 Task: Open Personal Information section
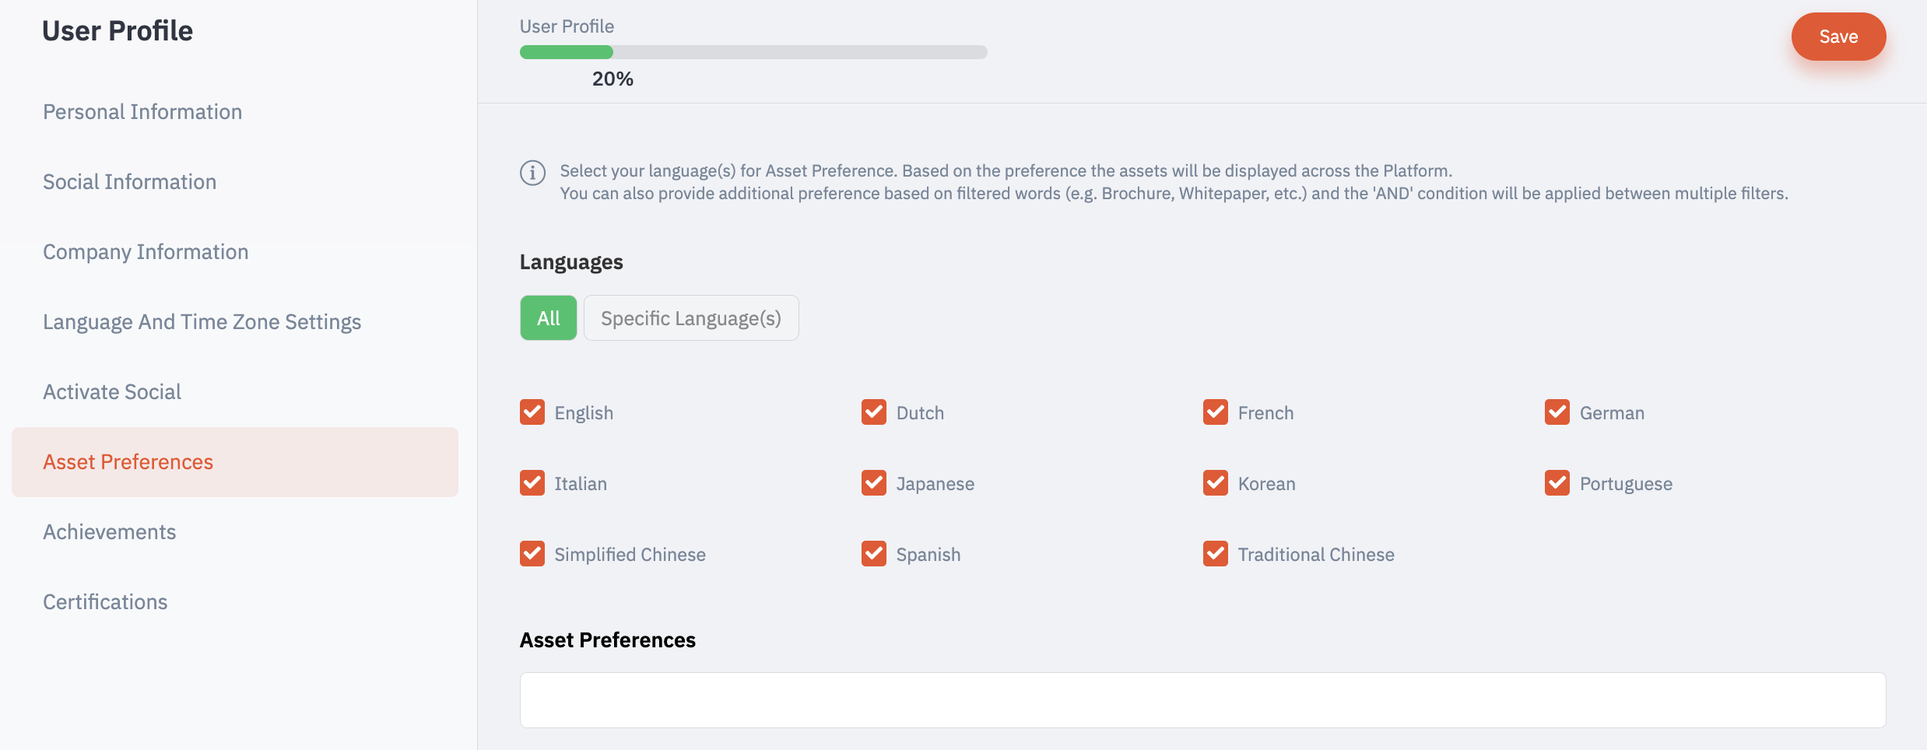tap(142, 112)
